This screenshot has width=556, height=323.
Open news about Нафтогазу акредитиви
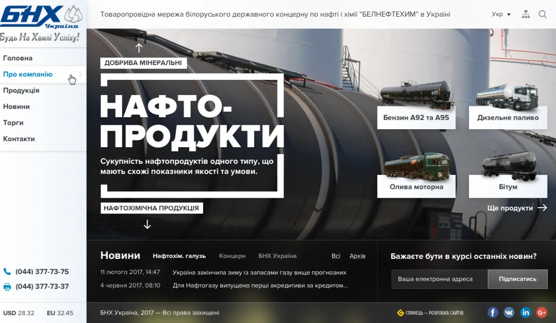click(x=260, y=285)
